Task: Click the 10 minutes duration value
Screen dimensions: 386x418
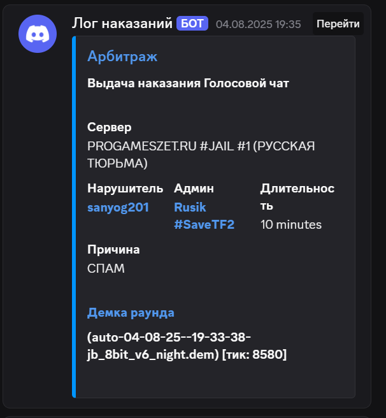Action: [x=291, y=225]
